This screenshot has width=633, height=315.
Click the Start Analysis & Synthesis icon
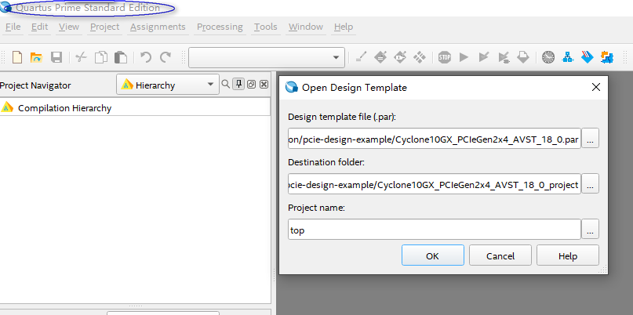484,57
